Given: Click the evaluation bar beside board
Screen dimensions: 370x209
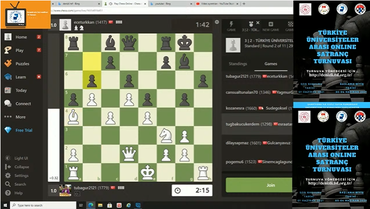Looking at the screenshot, I should (x=54, y=107).
